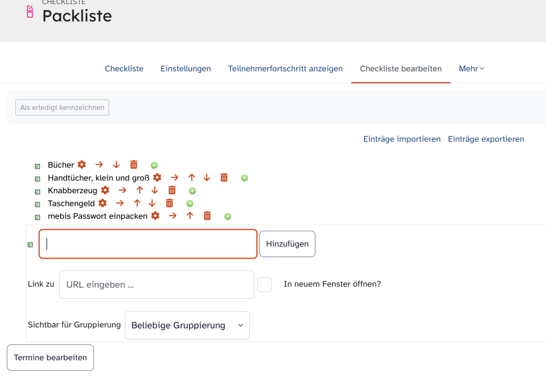Switch to the Einstellungen tab
This screenshot has width=546, height=377.
[186, 69]
